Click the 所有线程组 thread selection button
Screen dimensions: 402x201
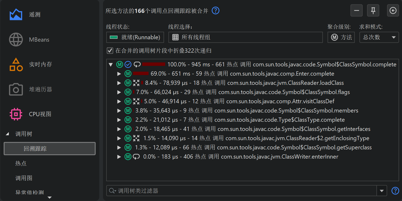(245, 37)
